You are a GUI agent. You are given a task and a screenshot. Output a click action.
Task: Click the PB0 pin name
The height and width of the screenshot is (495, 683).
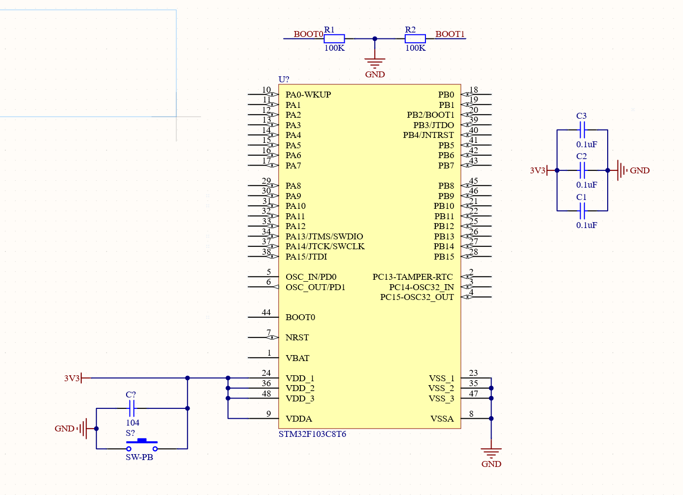coord(446,95)
